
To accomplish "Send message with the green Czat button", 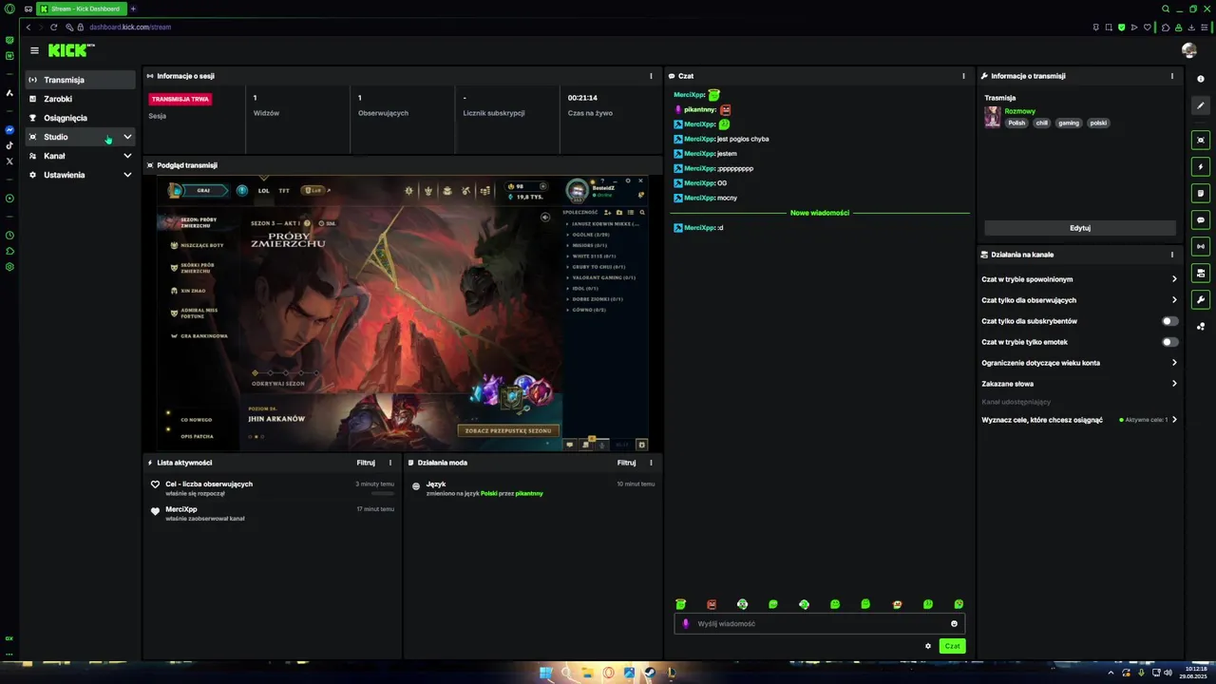I will pos(952,646).
